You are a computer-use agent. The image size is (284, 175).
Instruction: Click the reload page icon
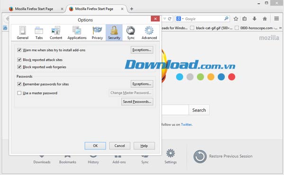pos(169,18)
